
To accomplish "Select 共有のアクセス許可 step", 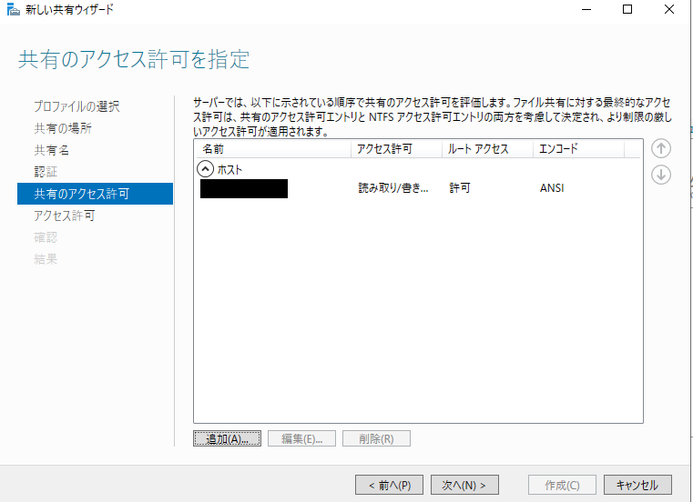I will 82,194.
